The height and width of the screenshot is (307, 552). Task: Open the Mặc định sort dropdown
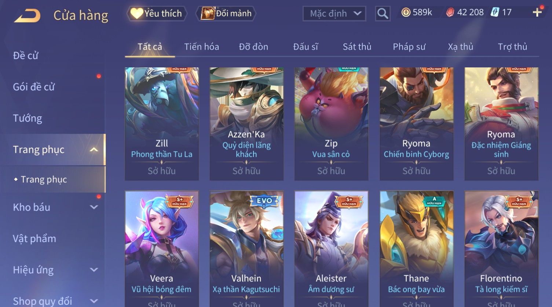click(x=334, y=14)
